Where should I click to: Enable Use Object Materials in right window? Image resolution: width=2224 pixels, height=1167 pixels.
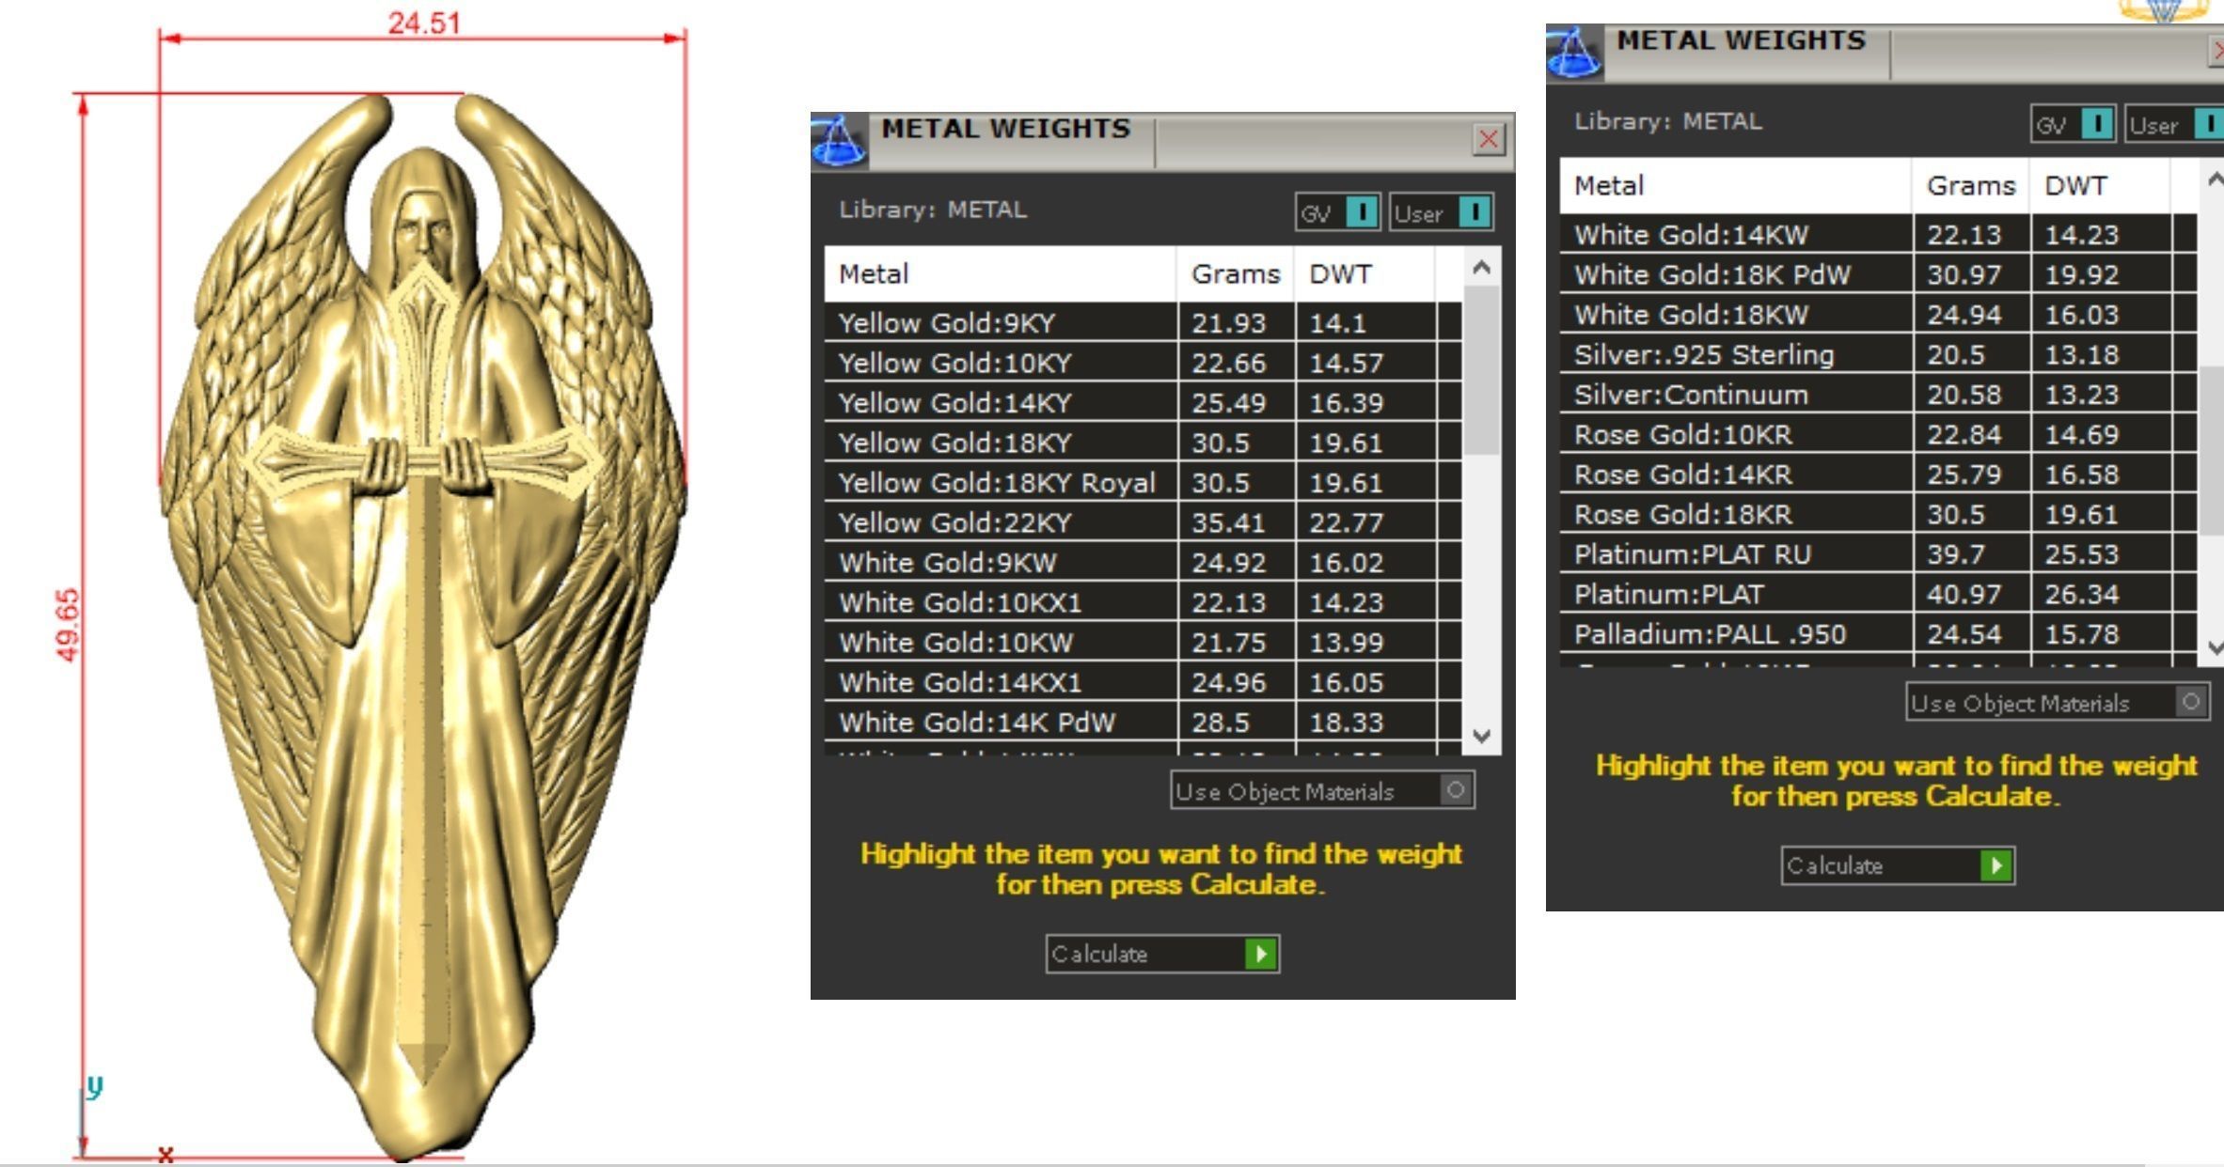[x=2058, y=702]
